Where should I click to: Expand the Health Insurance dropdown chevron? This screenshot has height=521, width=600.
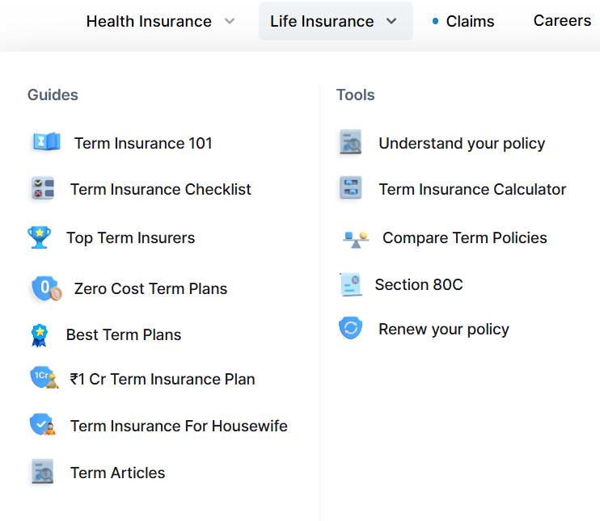[x=230, y=21]
